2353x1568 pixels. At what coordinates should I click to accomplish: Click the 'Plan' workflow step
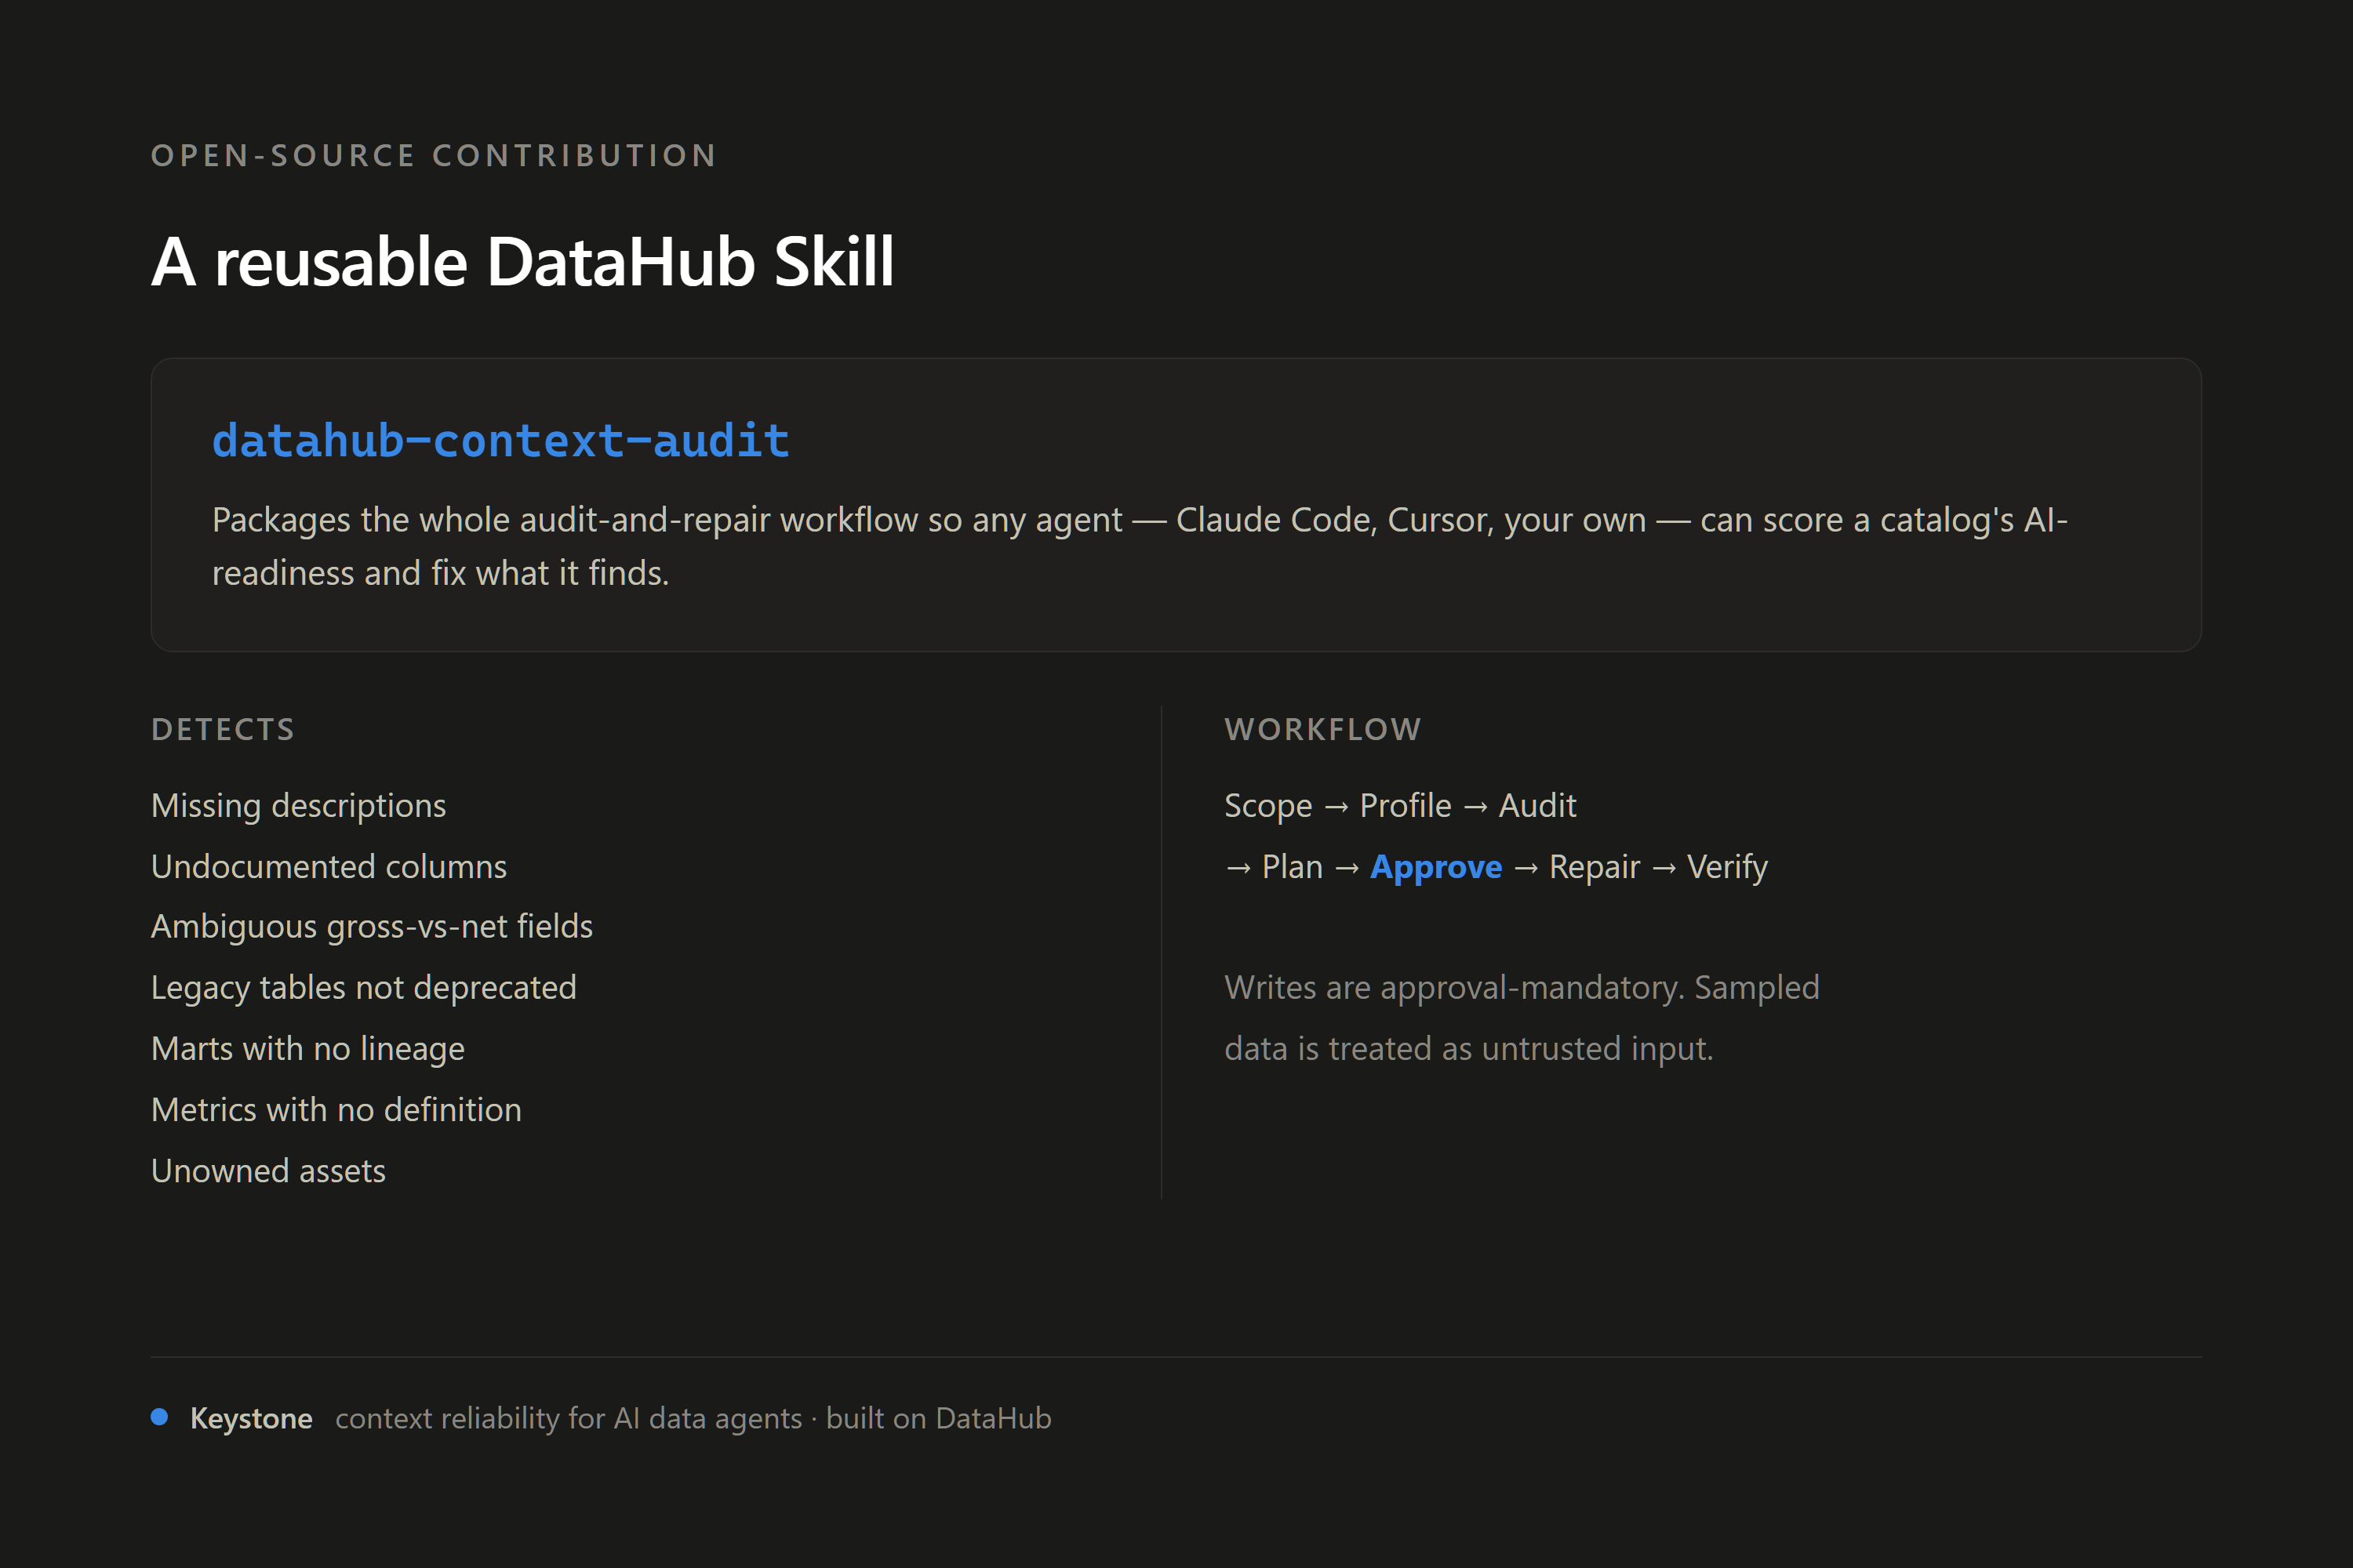click(1293, 866)
